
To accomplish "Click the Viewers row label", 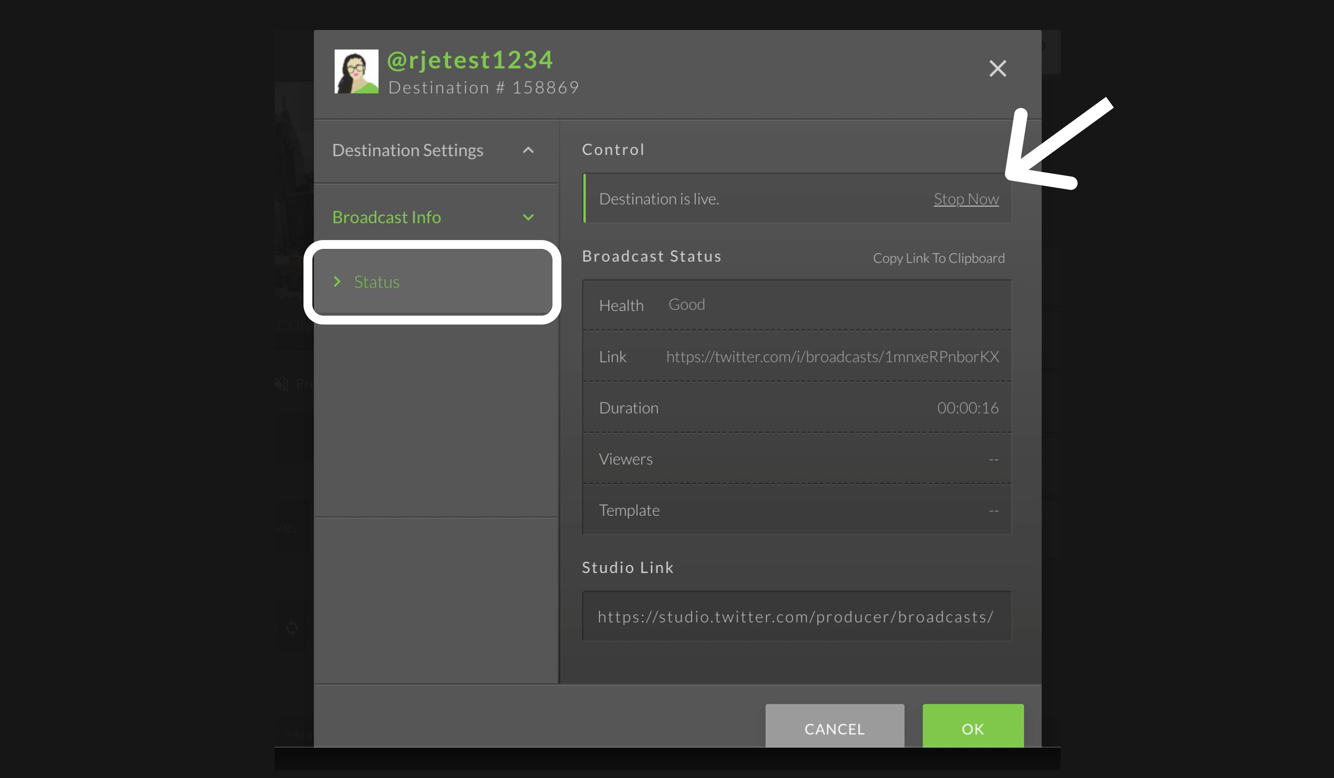I will click(x=626, y=459).
